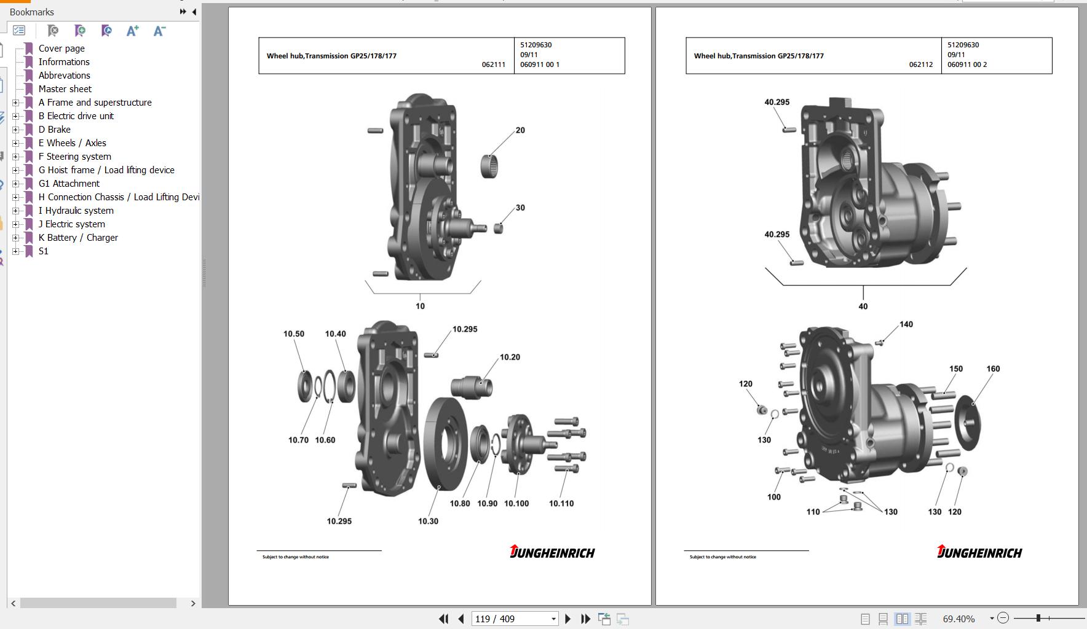1087x629 pixels.
Task: Increase bookmark font size with A+ icon
Action: [132, 30]
